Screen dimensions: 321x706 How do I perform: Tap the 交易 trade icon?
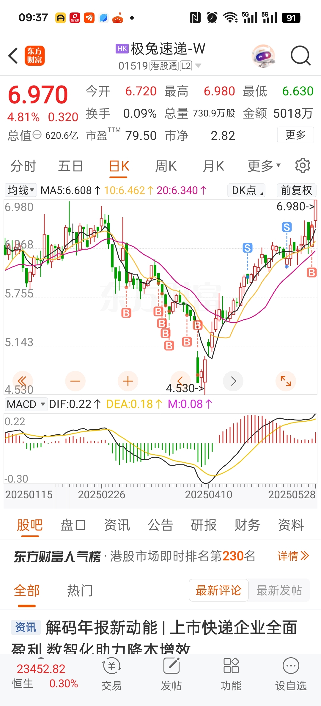[111, 675]
